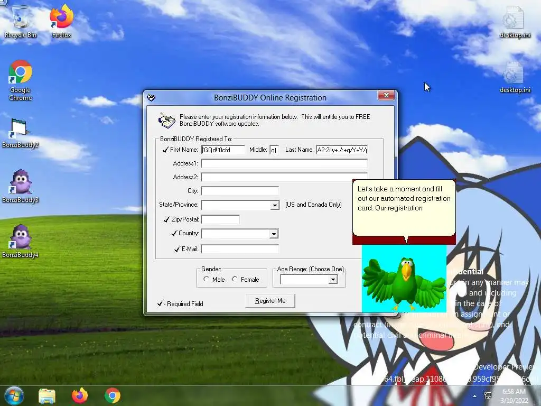Click the registration dialog title bar icon
Screen dimensions: 541x406
point(151,98)
